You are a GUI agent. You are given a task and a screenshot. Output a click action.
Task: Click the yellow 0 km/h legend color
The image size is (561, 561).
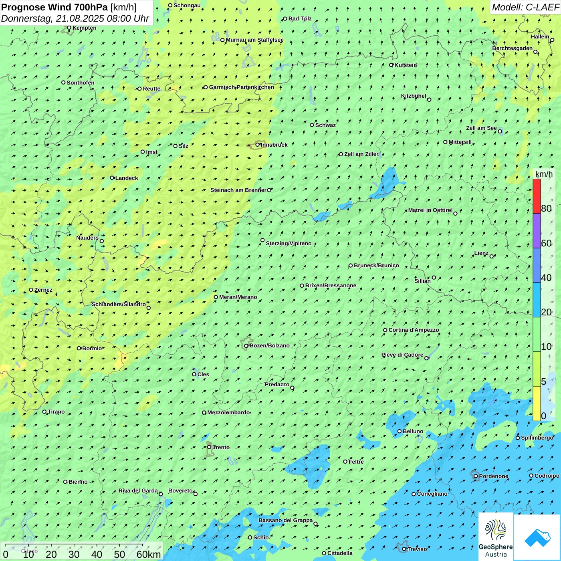[537, 404]
